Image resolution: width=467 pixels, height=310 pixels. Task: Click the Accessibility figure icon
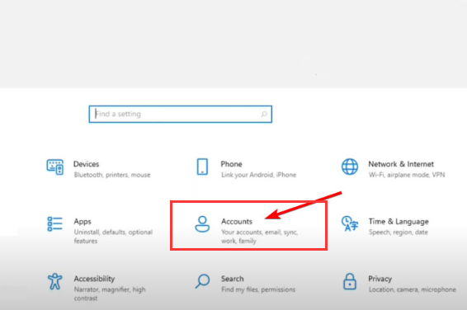pos(54,281)
